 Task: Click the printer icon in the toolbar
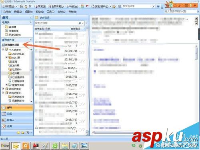[x=21, y=6]
